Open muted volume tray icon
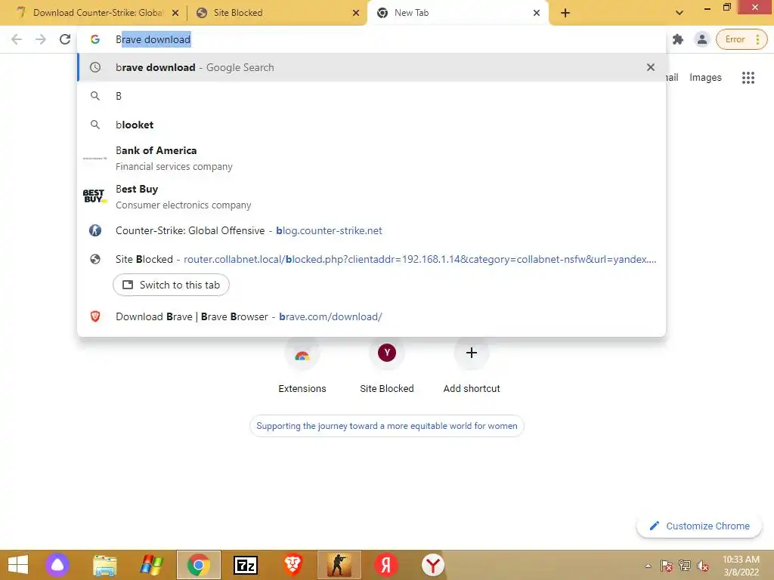The image size is (774, 580). (x=703, y=566)
